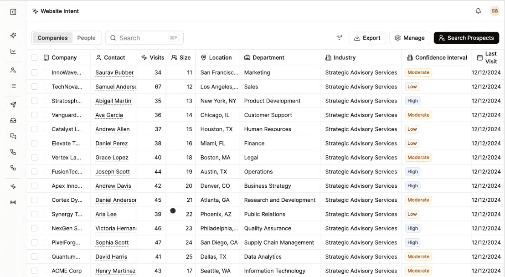Screen dimensions: 505x277
Task: Click the 'Supply Chain Management' department cell
Action: (x=279, y=242)
